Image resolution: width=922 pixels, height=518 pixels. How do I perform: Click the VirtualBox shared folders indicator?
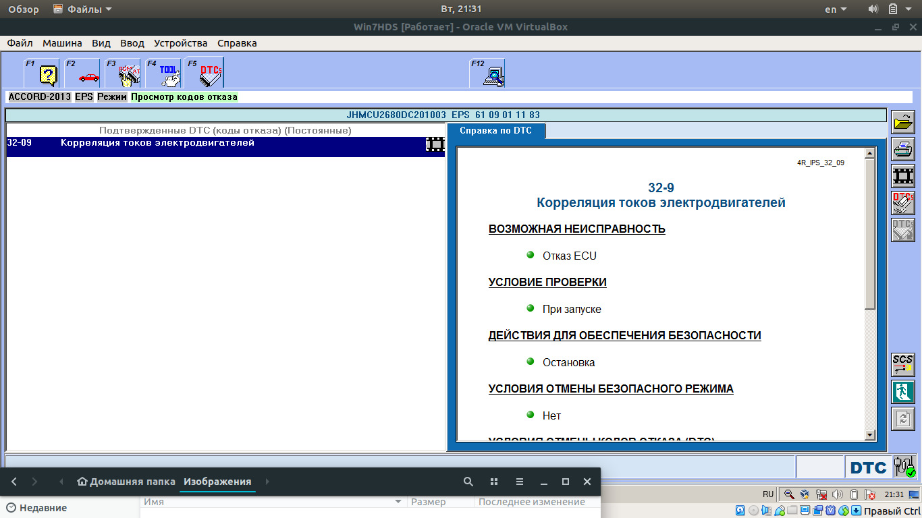(792, 511)
